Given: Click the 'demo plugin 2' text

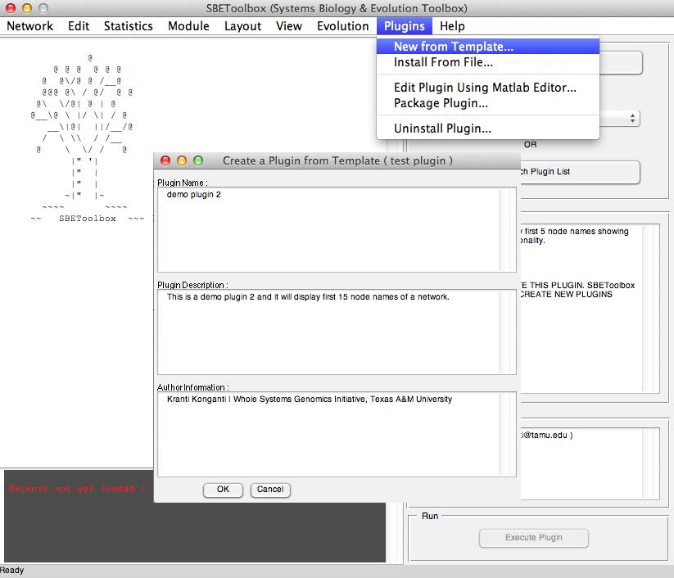Looking at the screenshot, I should [x=194, y=195].
